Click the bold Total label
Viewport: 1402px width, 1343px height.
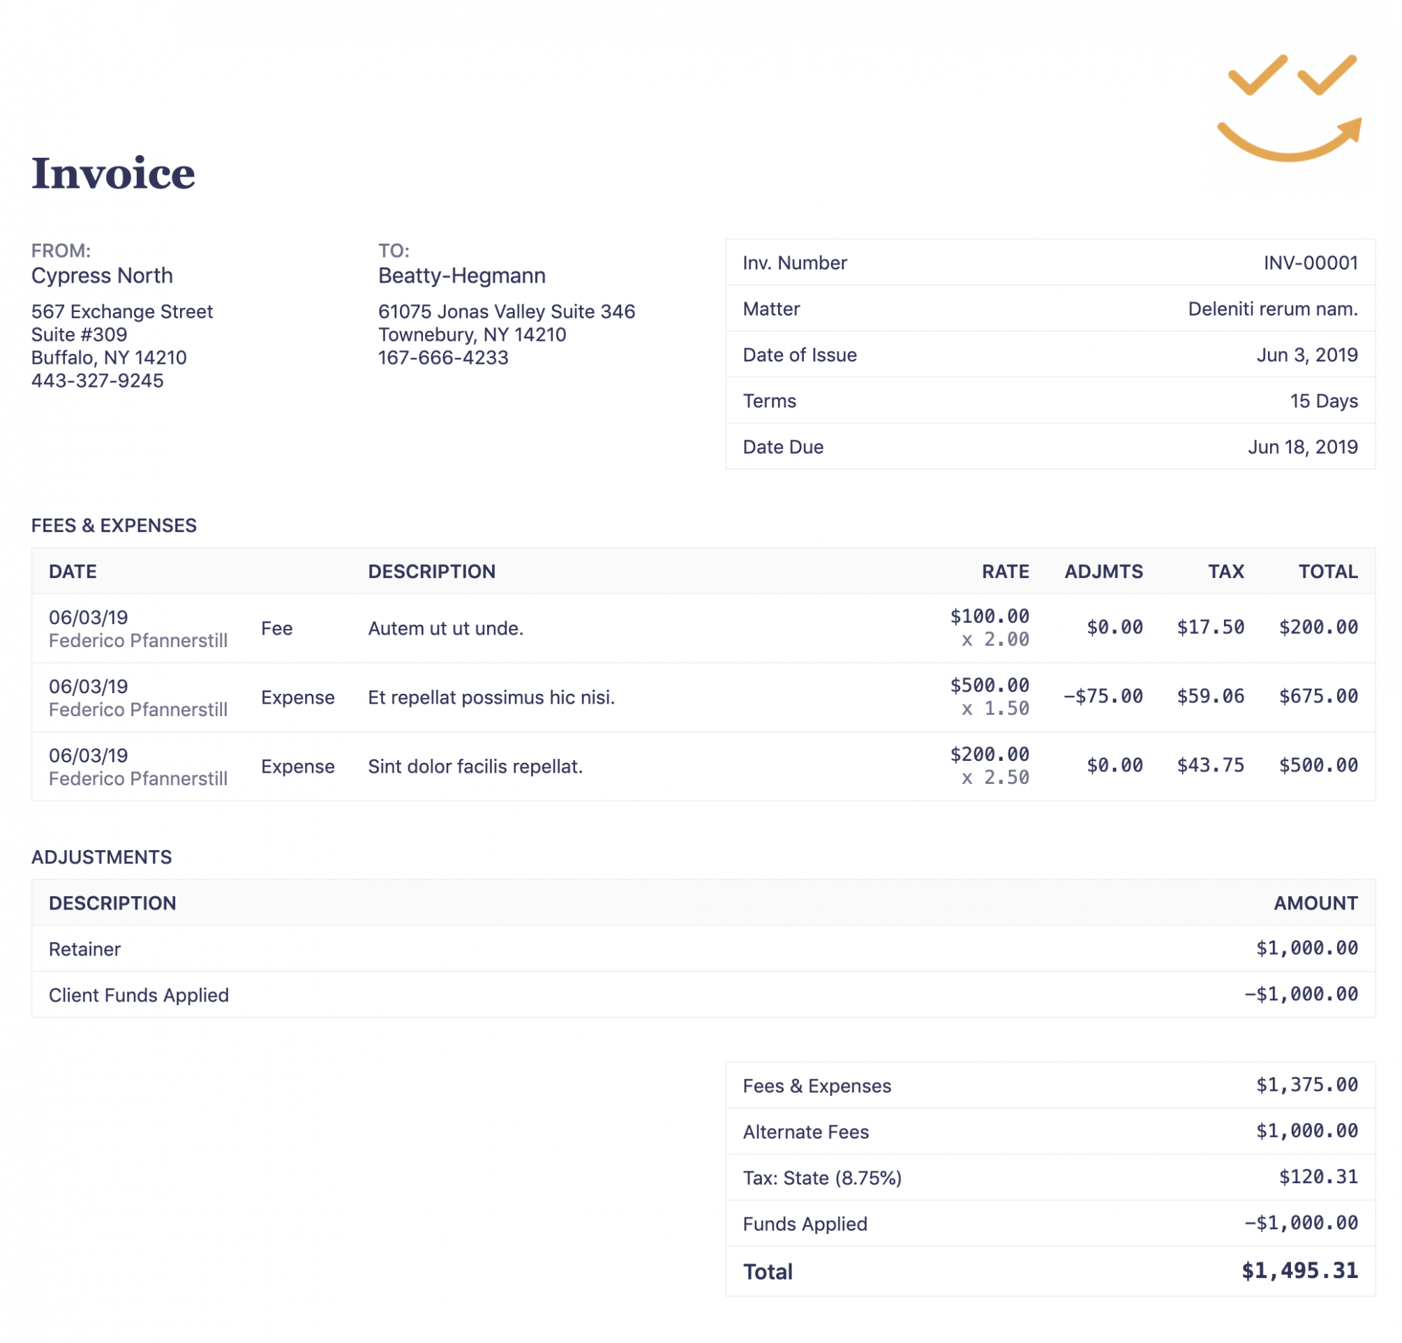click(x=768, y=1271)
